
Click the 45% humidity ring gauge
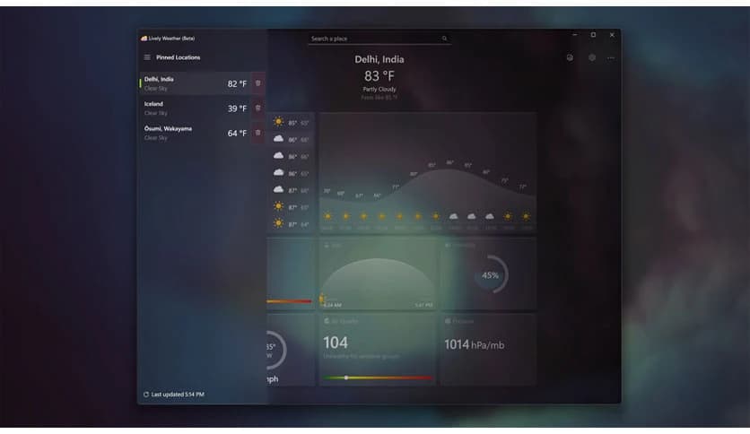pyautogui.click(x=490, y=274)
